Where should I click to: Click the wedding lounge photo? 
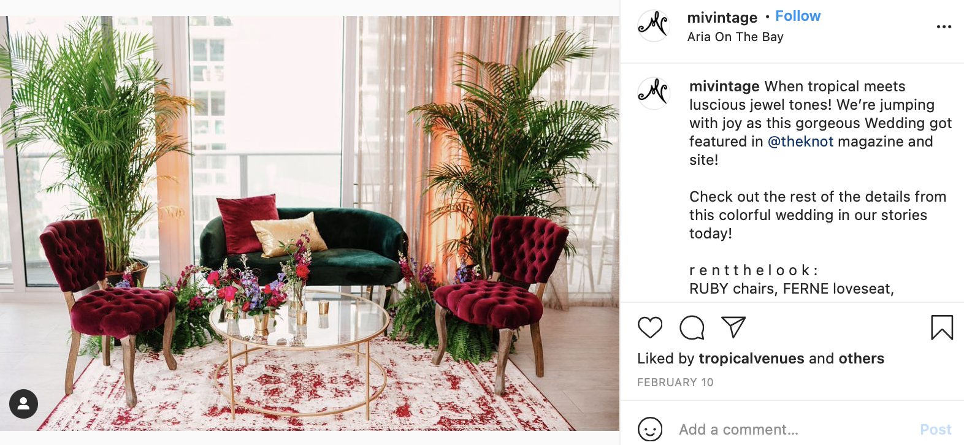310,223
